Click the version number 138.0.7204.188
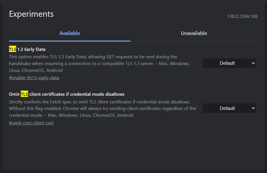 click(x=242, y=16)
